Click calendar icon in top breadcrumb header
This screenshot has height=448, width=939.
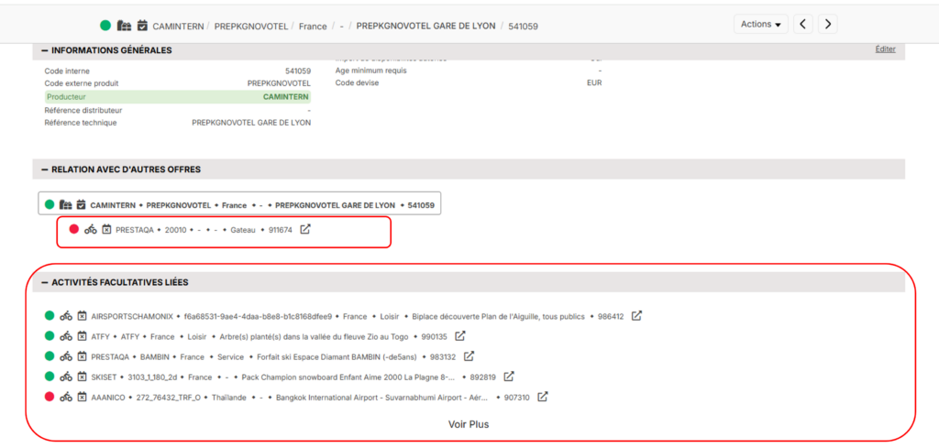coord(142,26)
